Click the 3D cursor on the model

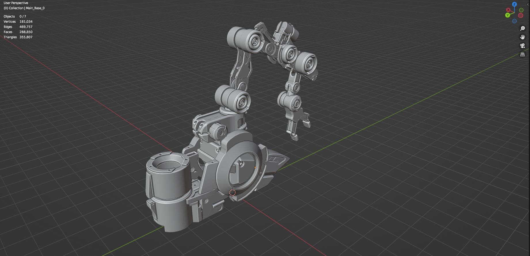[x=232, y=193]
